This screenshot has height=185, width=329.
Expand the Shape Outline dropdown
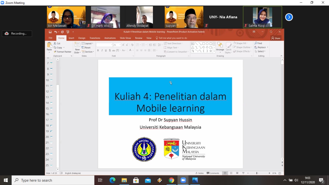pyautogui.click(x=242, y=47)
